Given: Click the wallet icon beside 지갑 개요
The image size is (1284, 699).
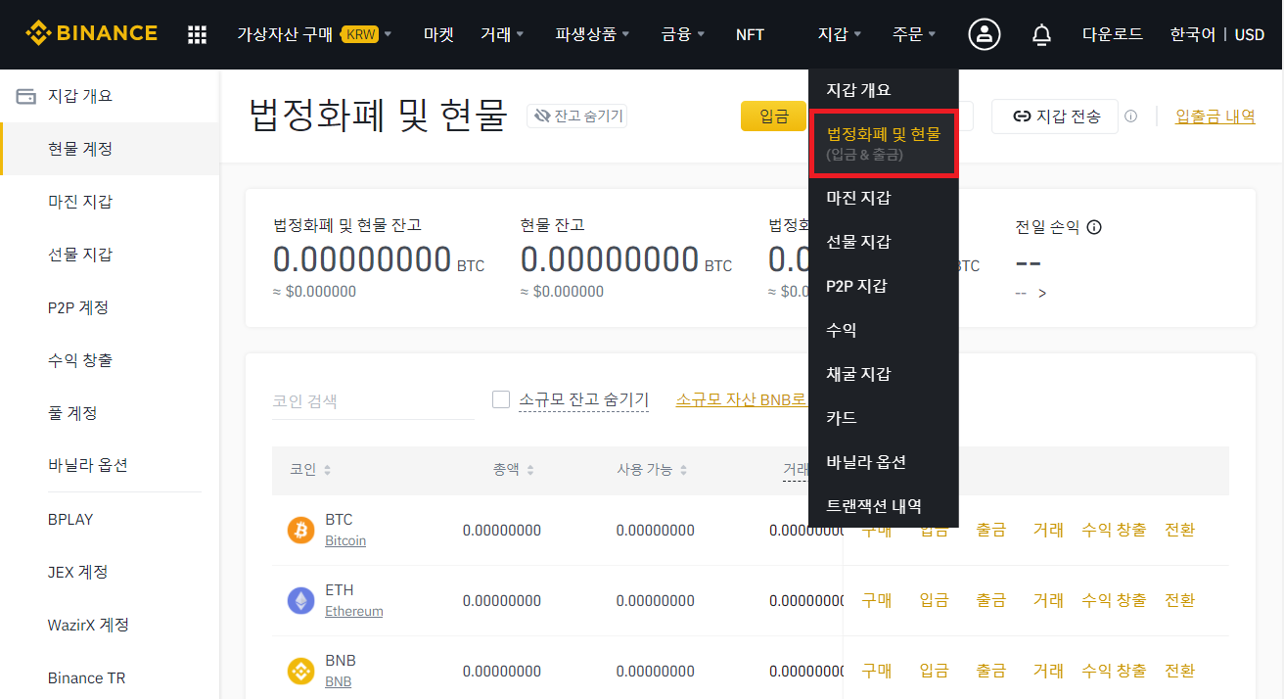Looking at the screenshot, I should (x=26, y=97).
